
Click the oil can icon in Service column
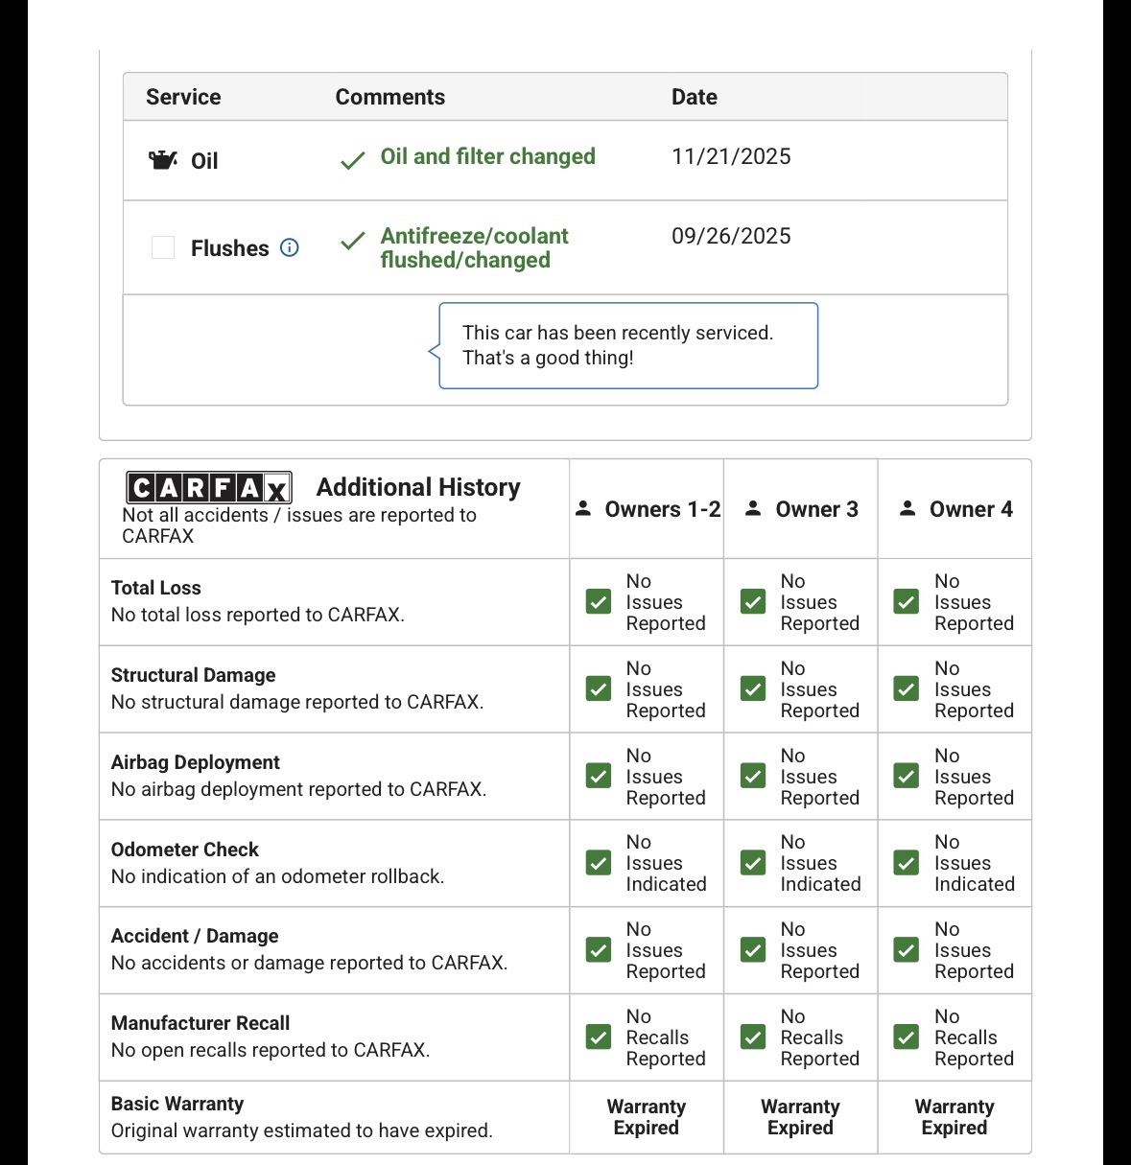[x=163, y=160]
